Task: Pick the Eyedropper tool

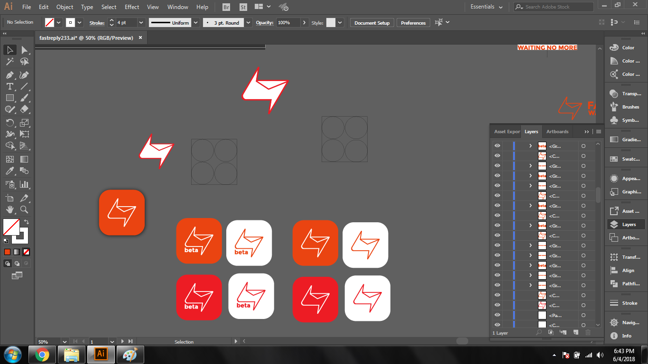Action: point(9,171)
